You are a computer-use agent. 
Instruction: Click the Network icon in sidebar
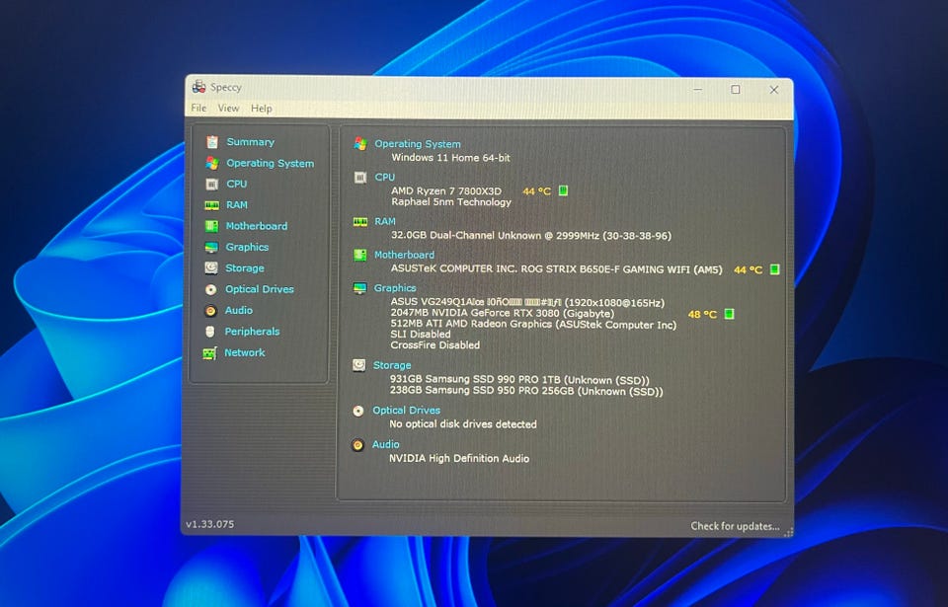click(209, 353)
